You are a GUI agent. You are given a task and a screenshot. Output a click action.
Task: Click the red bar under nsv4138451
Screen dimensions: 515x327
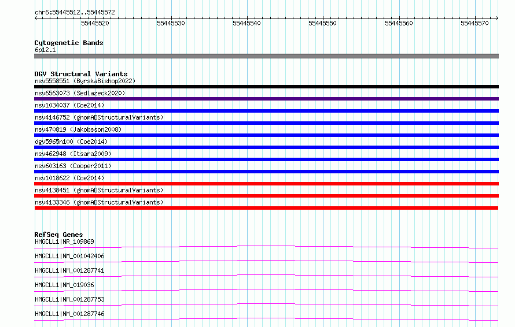coord(266,196)
